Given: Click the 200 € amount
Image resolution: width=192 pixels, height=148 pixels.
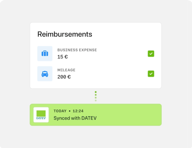Looking at the screenshot, I should coord(64,77).
